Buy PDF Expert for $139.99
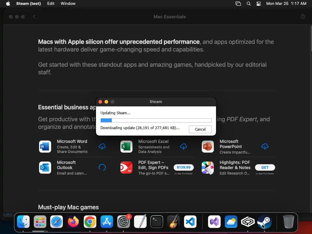312x234 pixels. (184, 167)
